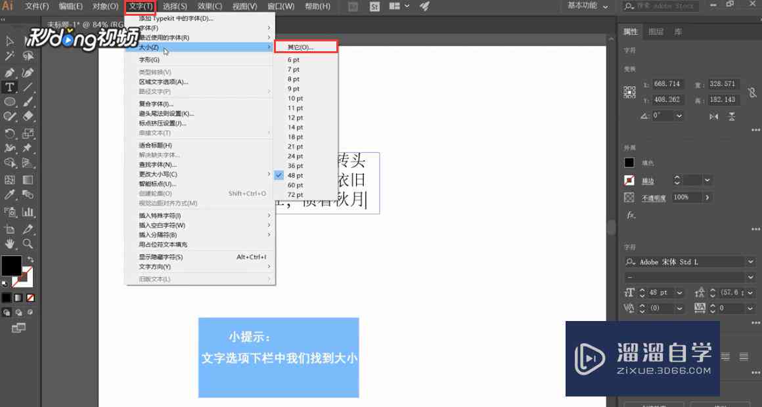The image size is (762, 407).
Task: Select the Rotate tool
Action: click(x=10, y=133)
